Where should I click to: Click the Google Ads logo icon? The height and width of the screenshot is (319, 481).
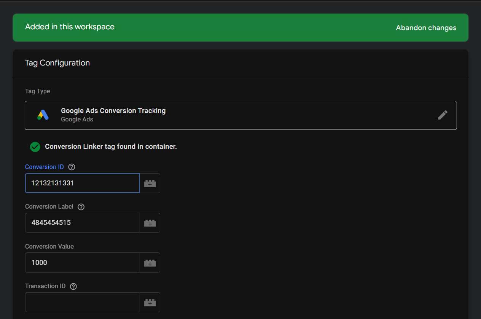point(43,115)
